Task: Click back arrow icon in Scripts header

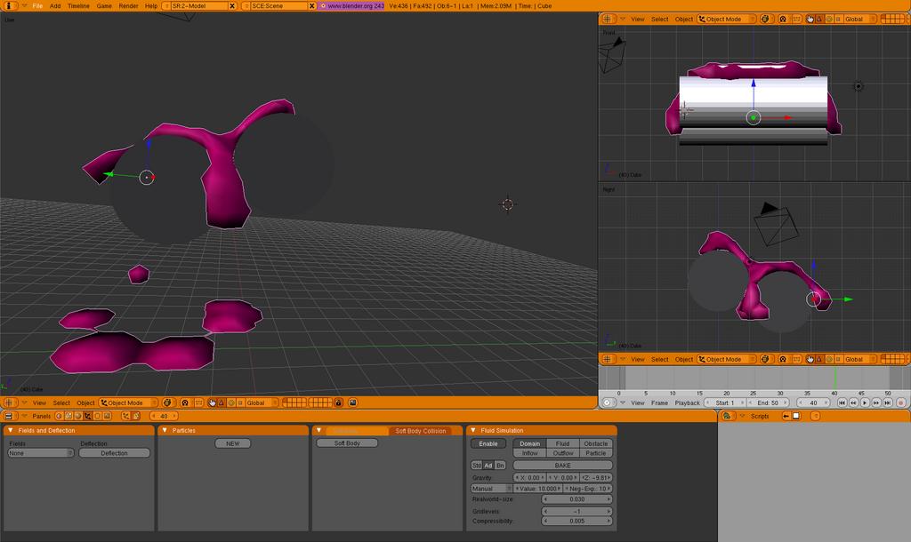Action: pos(786,416)
